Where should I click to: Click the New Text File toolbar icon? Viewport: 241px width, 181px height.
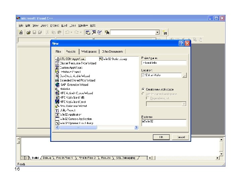coord(21,32)
